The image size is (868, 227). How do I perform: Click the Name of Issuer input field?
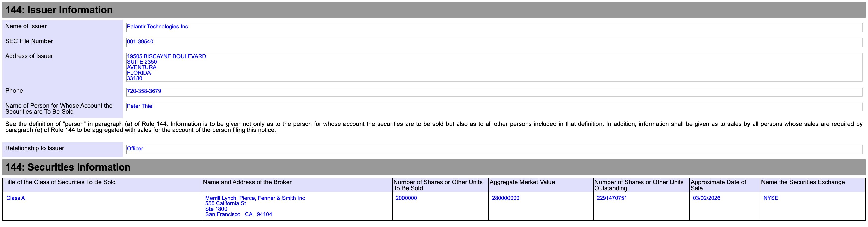coord(494,27)
